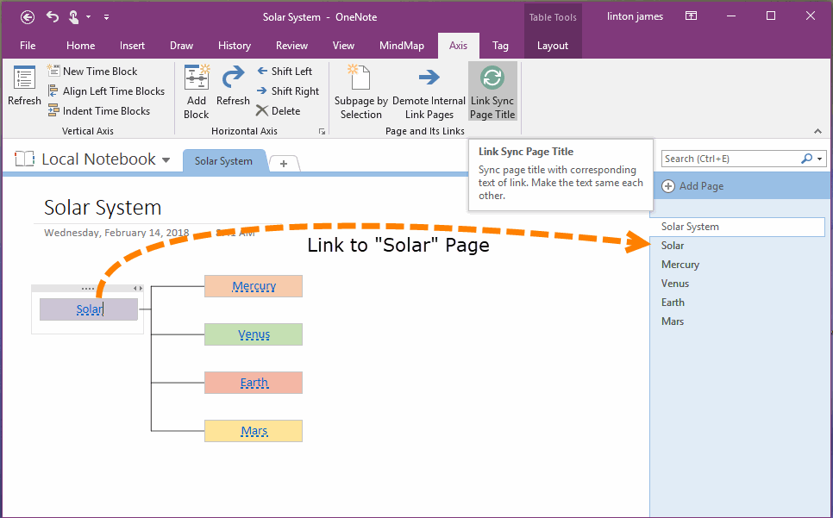Image resolution: width=833 pixels, height=518 pixels.
Task: Click Add Block in Horizontal Axis
Action: 197,92
